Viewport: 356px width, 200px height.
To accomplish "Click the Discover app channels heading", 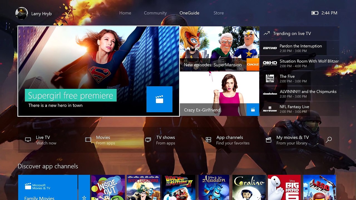I will (48, 166).
